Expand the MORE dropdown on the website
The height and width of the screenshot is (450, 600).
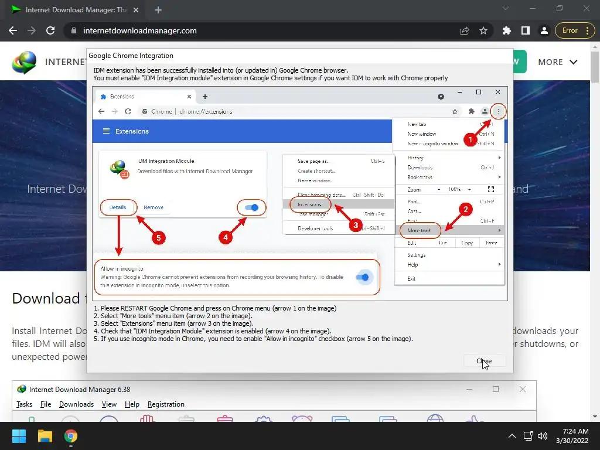(x=558, y=62)
